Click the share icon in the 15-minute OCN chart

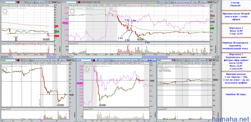(22, 60)
